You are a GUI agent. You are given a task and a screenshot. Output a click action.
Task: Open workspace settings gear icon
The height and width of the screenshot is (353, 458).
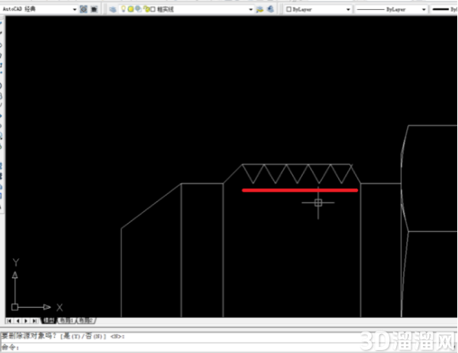point(83,9)
